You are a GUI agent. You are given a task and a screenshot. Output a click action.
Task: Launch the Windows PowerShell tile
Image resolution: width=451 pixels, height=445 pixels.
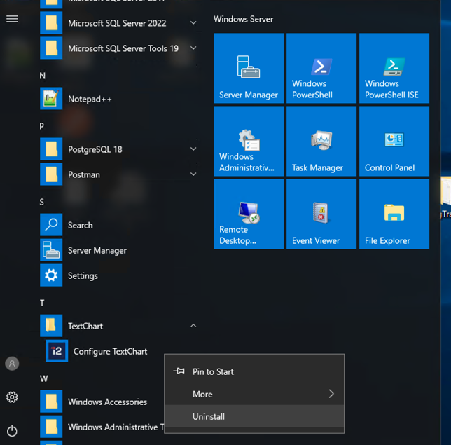321,68
